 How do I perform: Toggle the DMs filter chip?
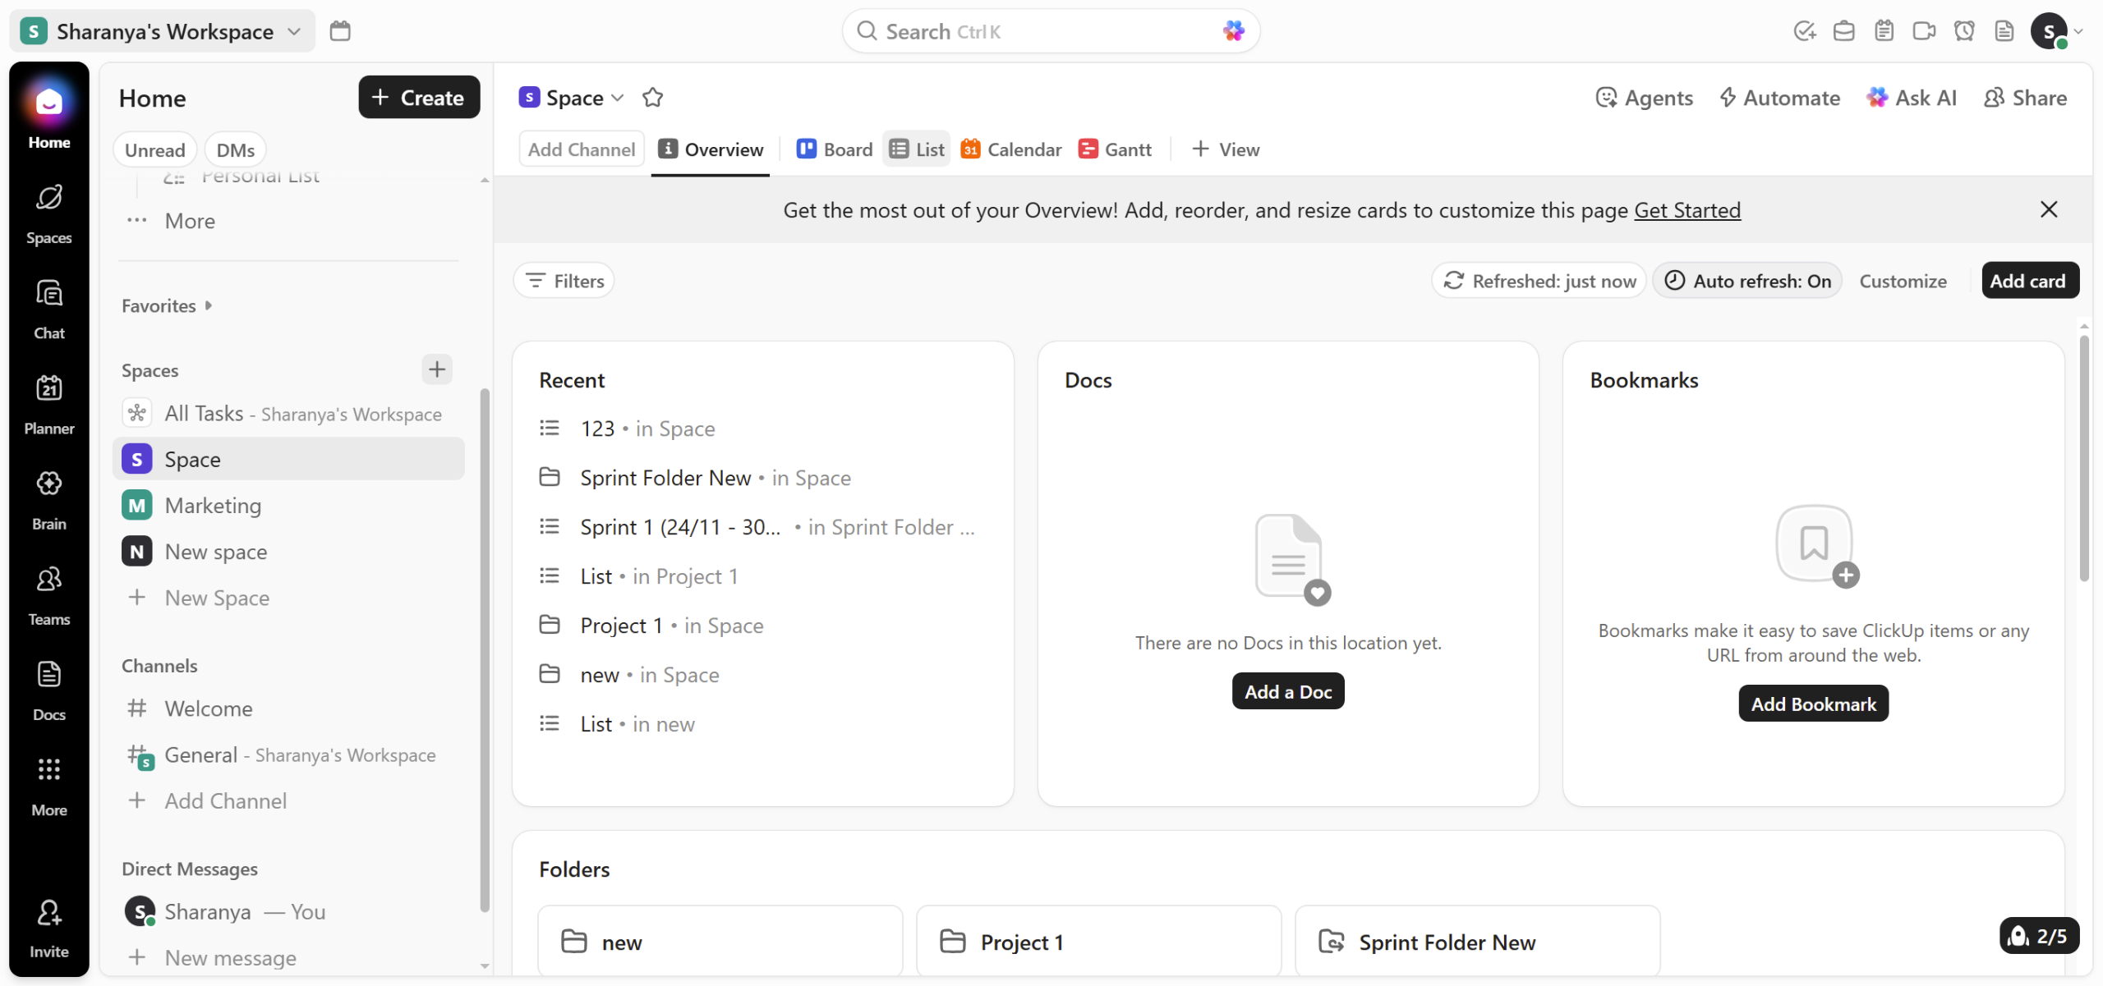(235, 150)
